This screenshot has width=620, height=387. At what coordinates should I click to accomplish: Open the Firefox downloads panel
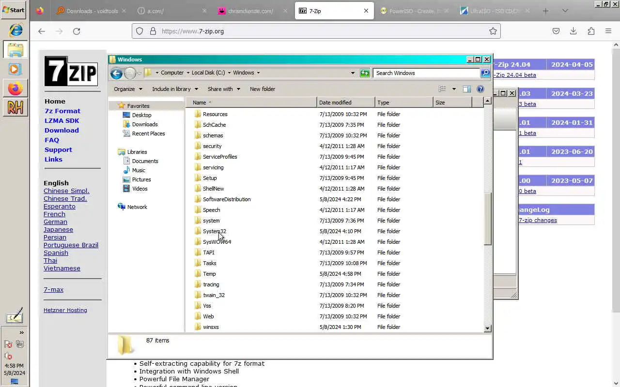(573, 31)
